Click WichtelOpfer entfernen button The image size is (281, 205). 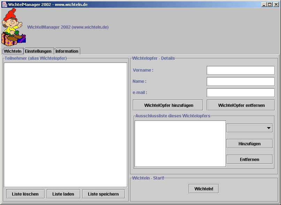click(x=241, y=105)
